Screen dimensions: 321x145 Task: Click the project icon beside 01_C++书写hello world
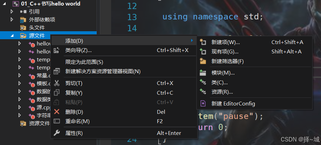click(x=16, y=4)
